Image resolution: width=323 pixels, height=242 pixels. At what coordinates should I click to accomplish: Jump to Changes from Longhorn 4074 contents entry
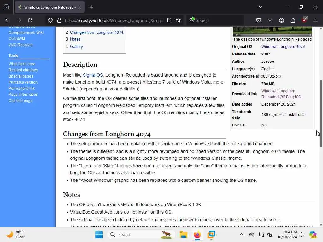[x=97, y=32]
